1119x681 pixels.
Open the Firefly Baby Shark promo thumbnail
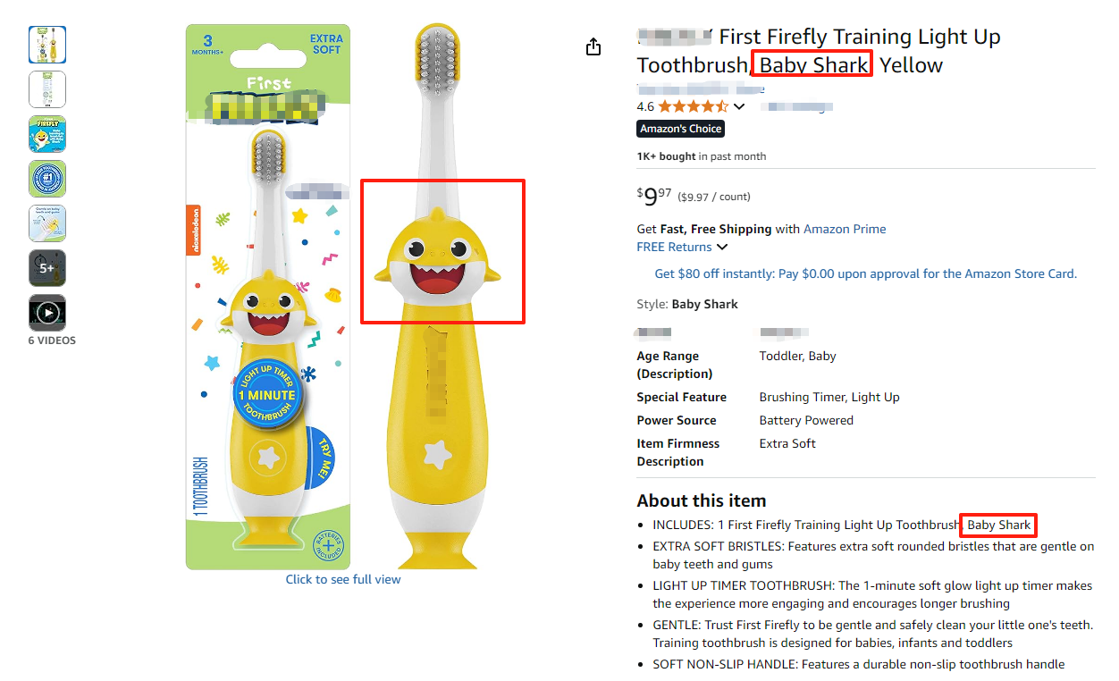47,134
